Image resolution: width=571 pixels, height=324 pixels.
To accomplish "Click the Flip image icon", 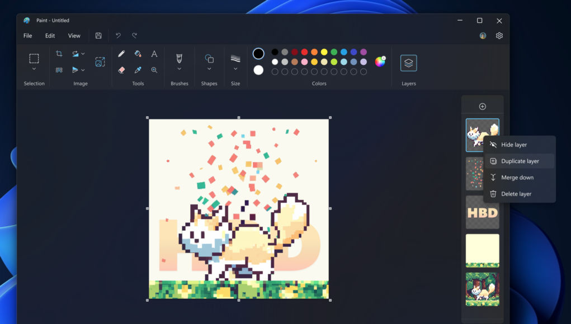I will coord(75,70).
